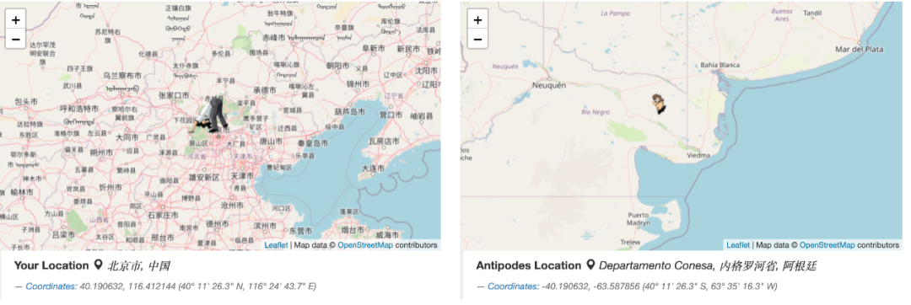
Task: Click the Tandil label on map
Action: (x=813, y=13)
